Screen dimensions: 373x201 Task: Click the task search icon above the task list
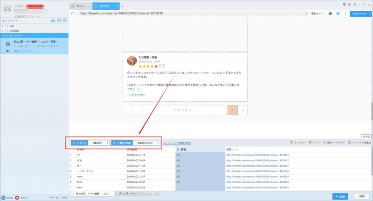click(x=65, y=20)
